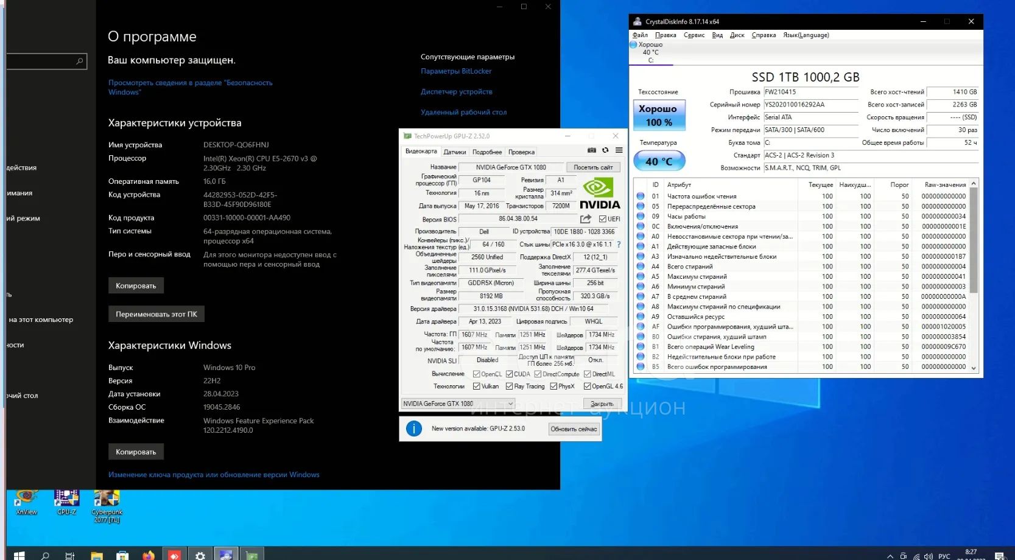Click Закрыть button in GPU-Z

[x=602, y=404]
